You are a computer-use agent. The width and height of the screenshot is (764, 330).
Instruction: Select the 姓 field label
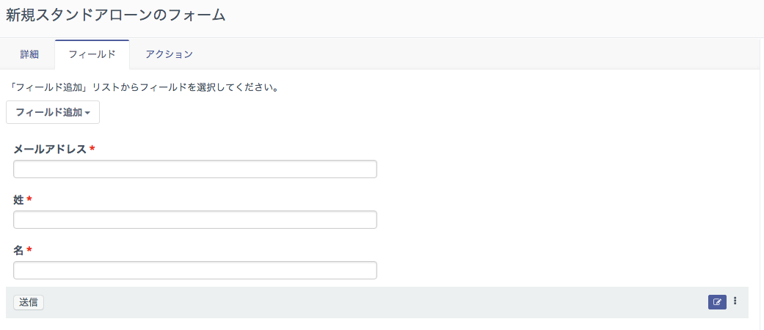pos(18,199)
